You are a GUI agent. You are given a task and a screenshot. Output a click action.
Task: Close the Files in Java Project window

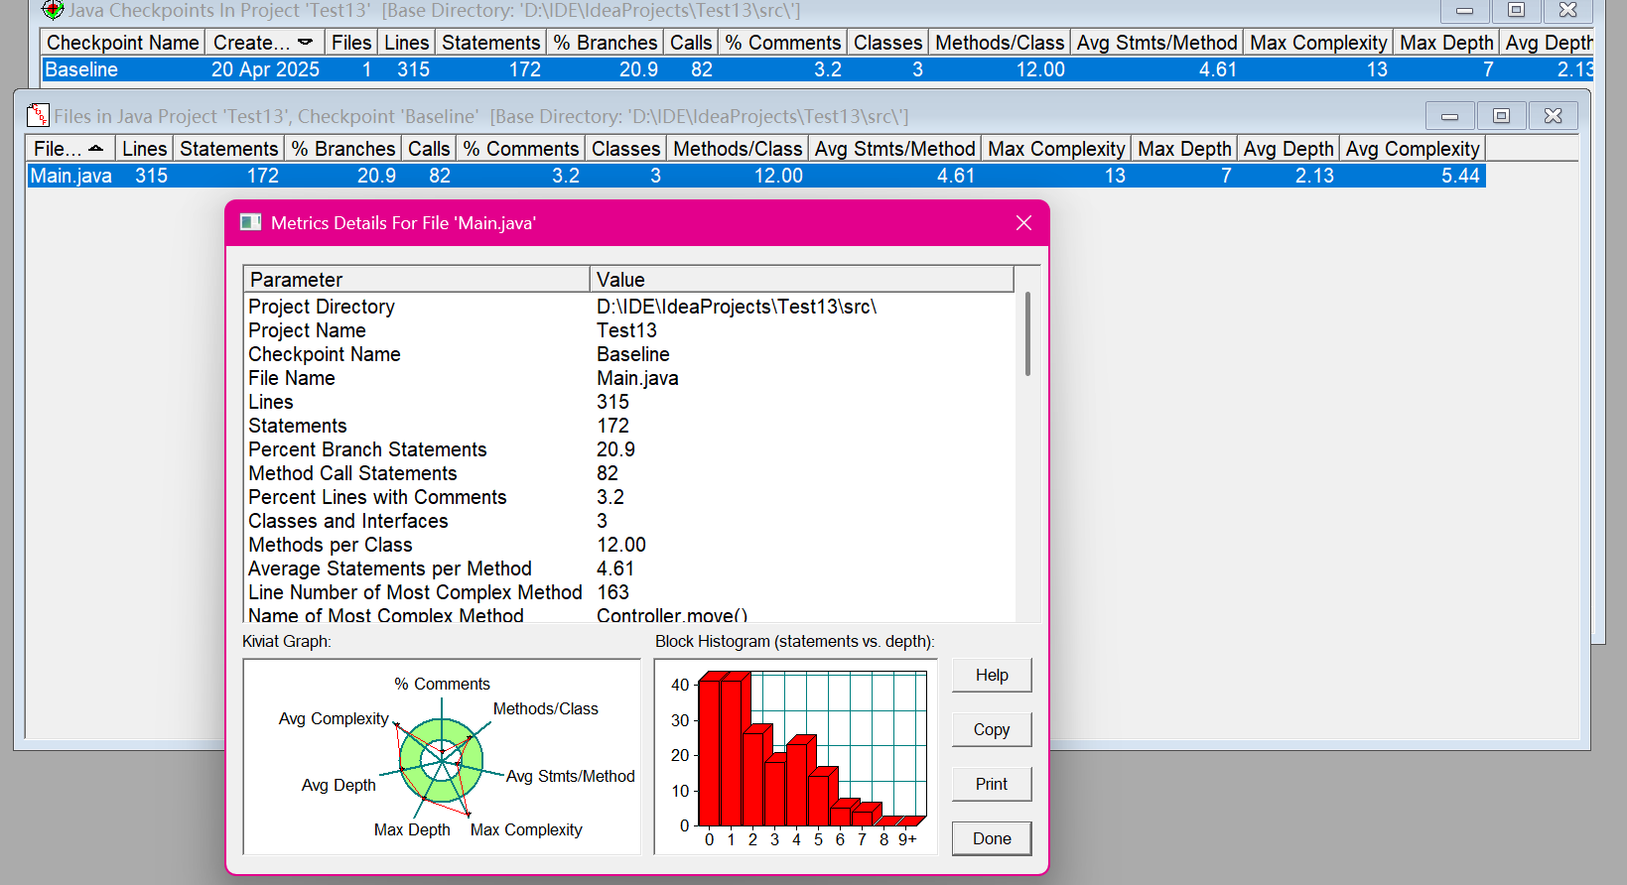[x=1553, y=116]
